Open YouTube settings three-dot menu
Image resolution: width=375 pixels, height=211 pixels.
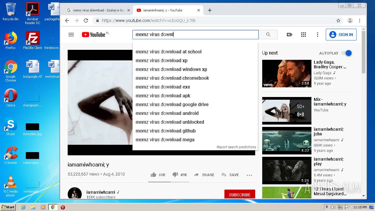click(x=317, y=35)
